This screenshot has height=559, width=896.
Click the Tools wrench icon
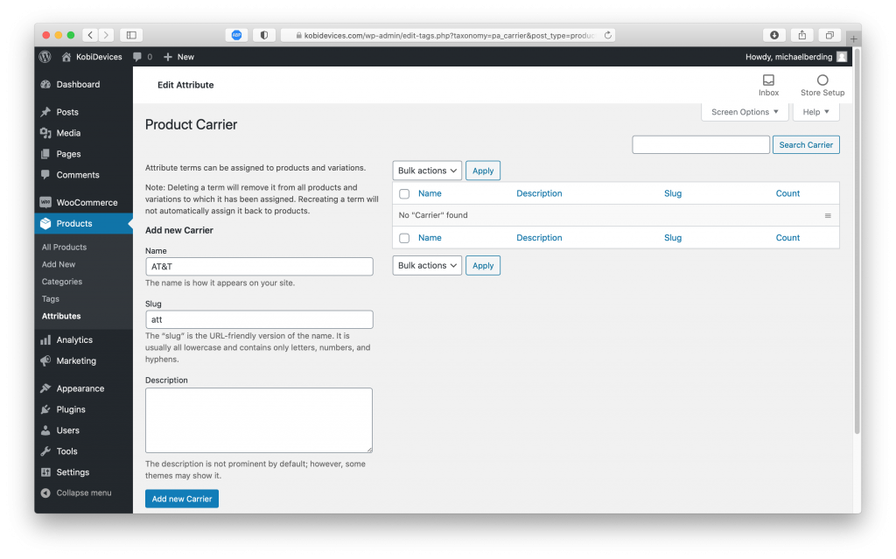tap(45, 451)
